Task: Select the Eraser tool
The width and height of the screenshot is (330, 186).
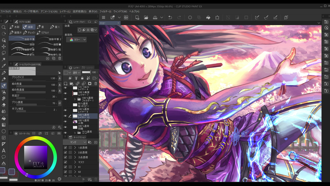Action: pos(4,105)
